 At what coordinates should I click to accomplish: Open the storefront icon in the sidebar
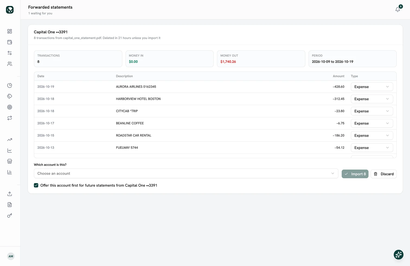(10, 161)
